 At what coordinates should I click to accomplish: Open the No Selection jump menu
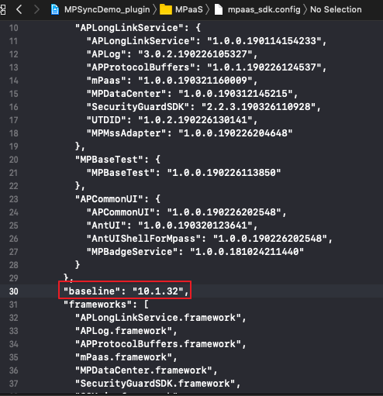(x=336, y=9)
